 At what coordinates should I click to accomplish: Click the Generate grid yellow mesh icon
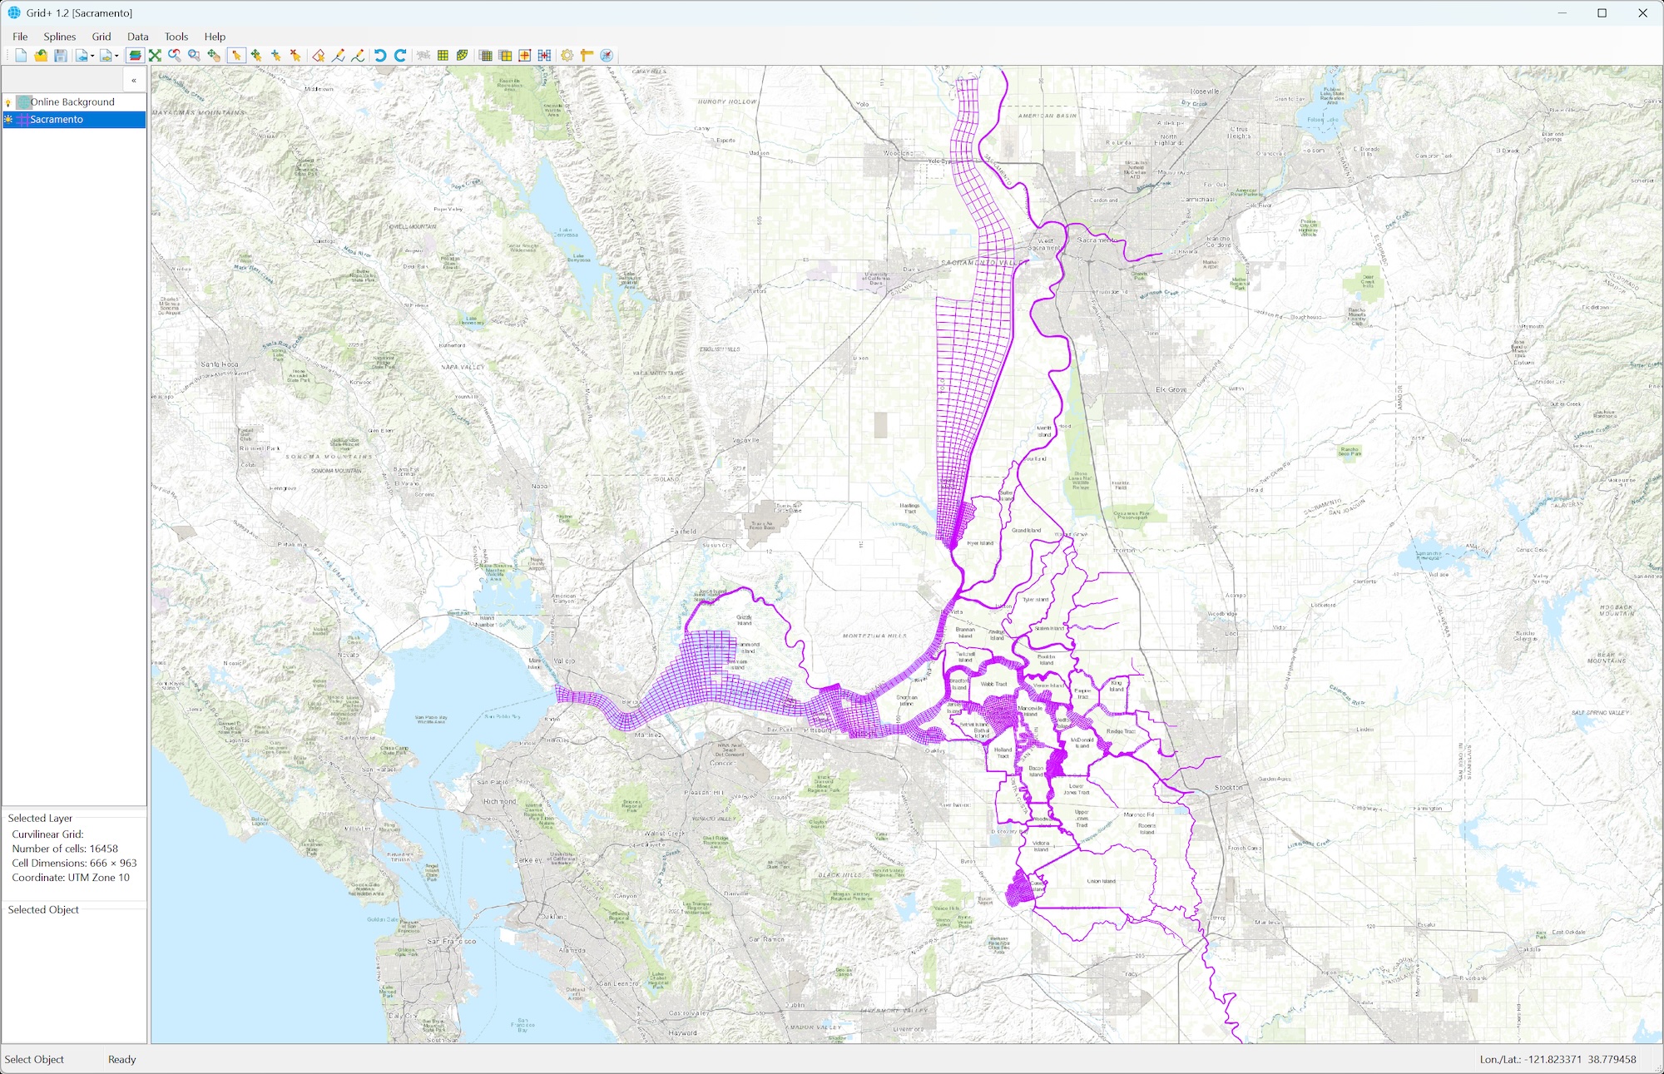click(443, 56)
